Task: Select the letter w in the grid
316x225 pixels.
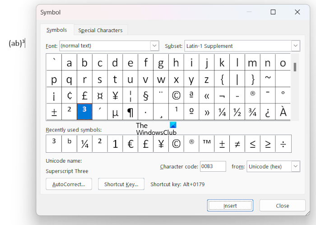Action: click(161, 79)
